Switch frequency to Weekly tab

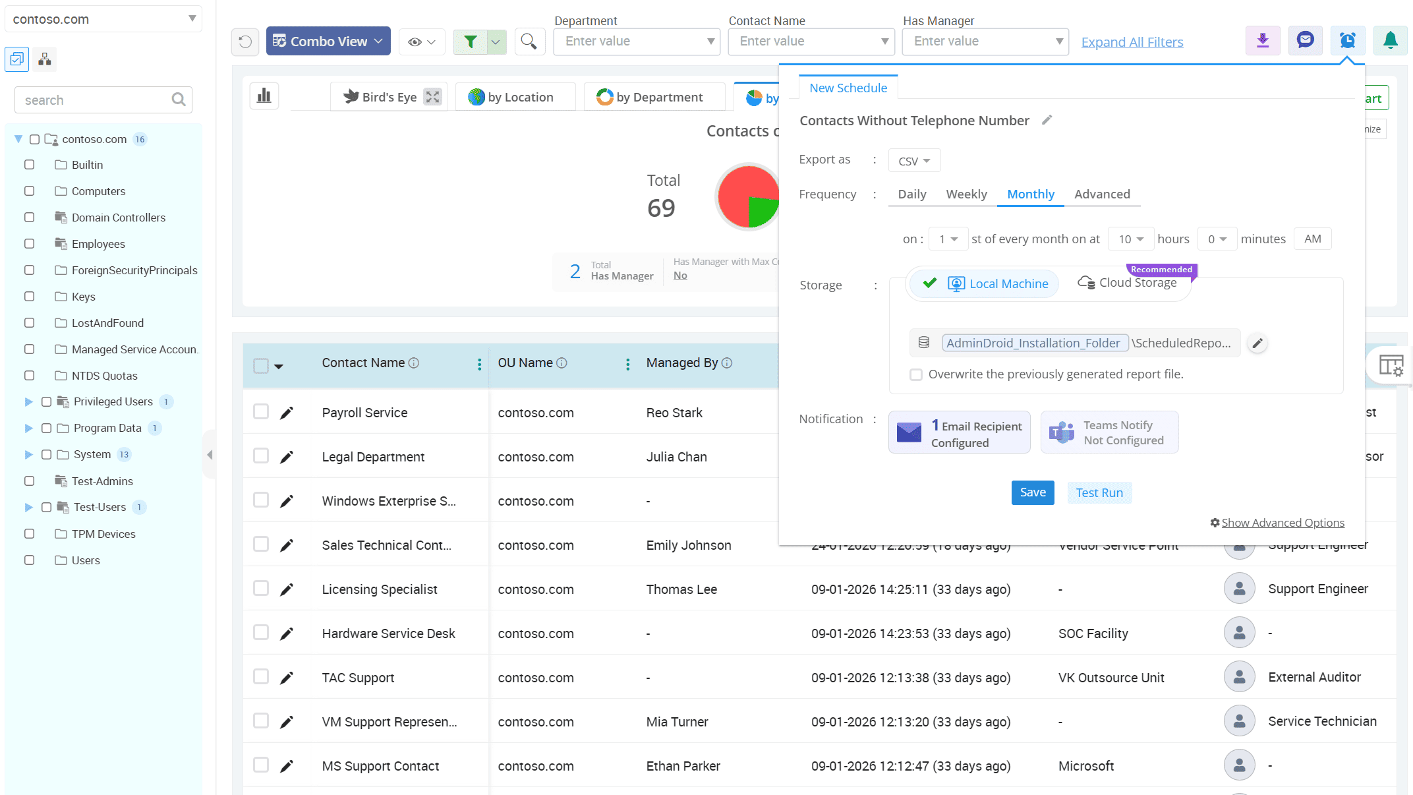click(x=966, y=194)
